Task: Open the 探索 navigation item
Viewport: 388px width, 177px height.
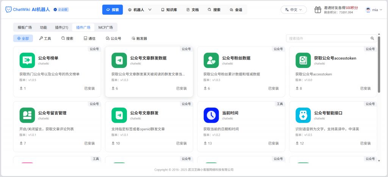Action: [112, 9]
